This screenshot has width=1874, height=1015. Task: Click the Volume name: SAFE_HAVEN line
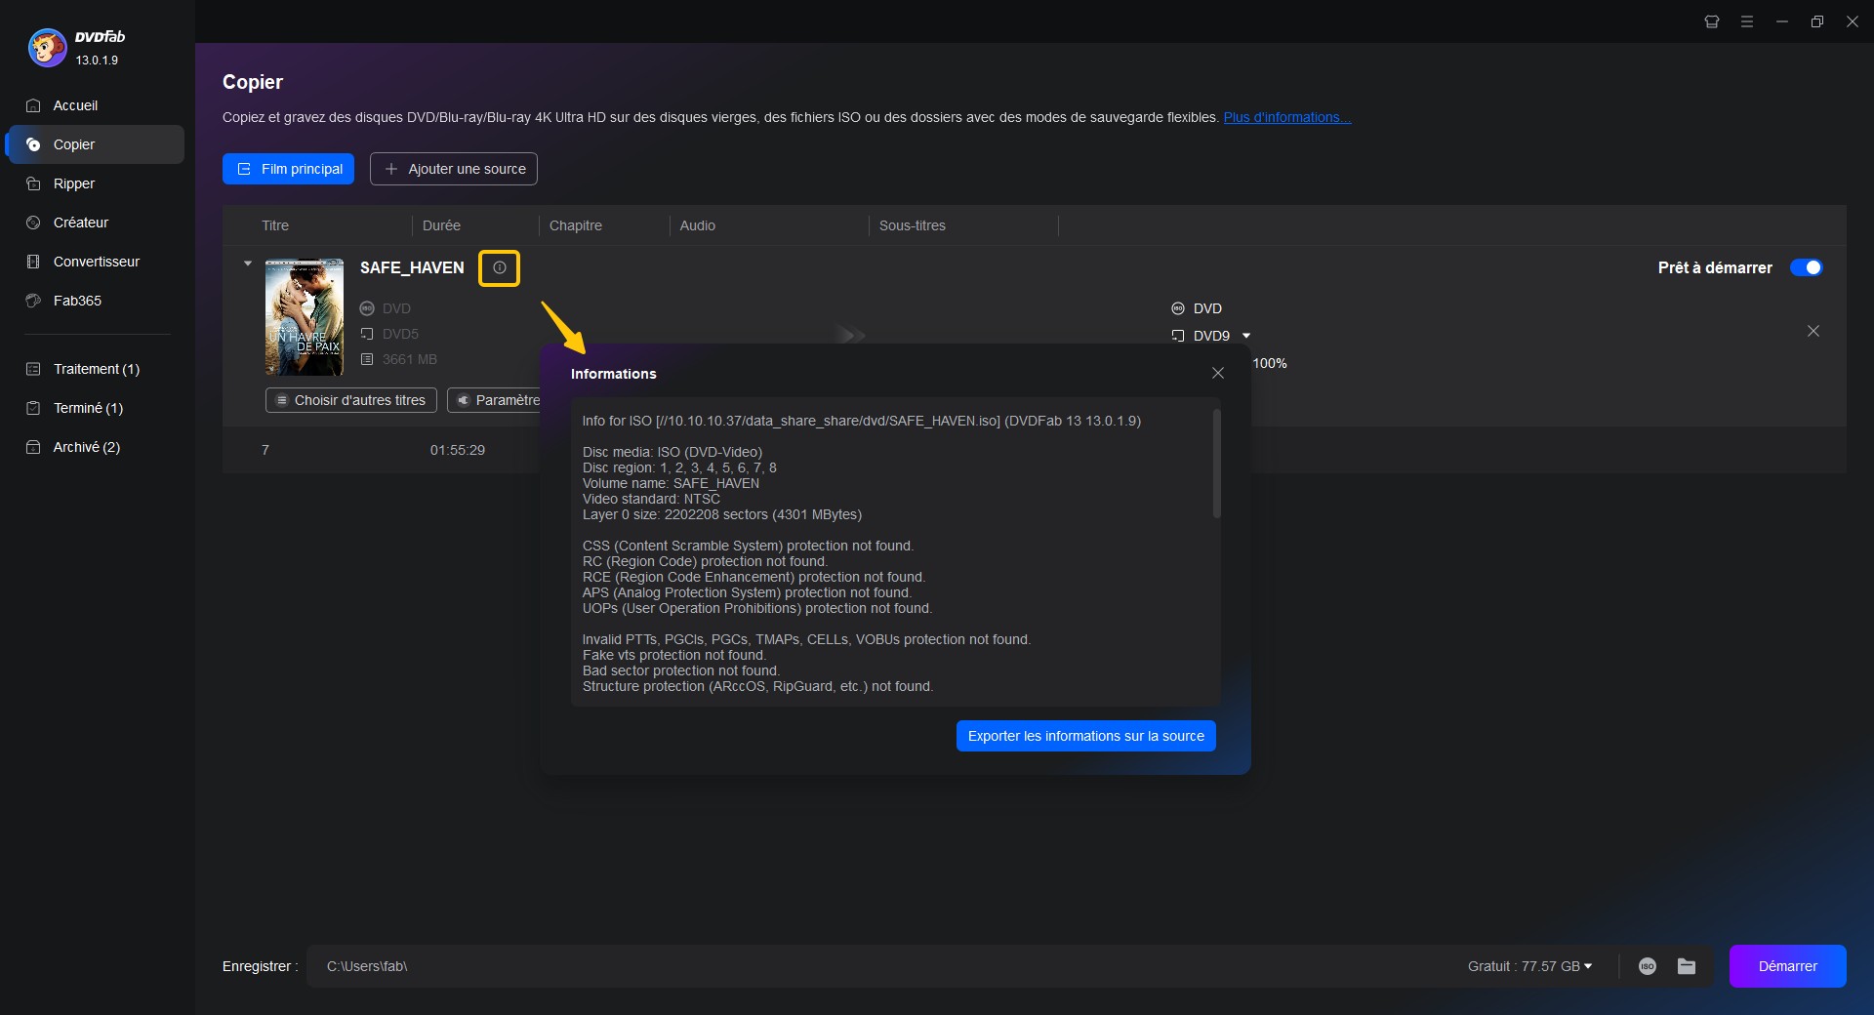coord(671,483)
